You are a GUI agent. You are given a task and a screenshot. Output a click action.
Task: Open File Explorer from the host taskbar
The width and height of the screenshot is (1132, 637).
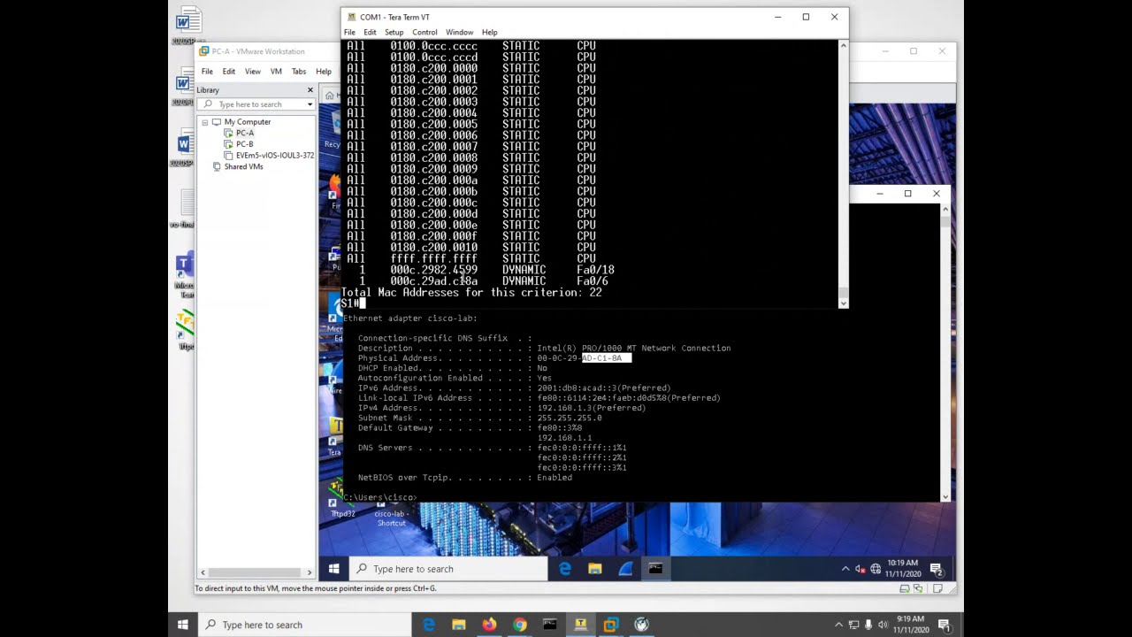click(x=459, y=625)
